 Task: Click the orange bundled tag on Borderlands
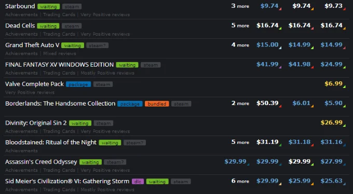point(157,104)
